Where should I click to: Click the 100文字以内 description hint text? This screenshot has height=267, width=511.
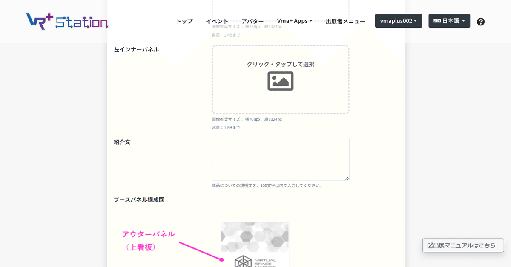point(267,185)
